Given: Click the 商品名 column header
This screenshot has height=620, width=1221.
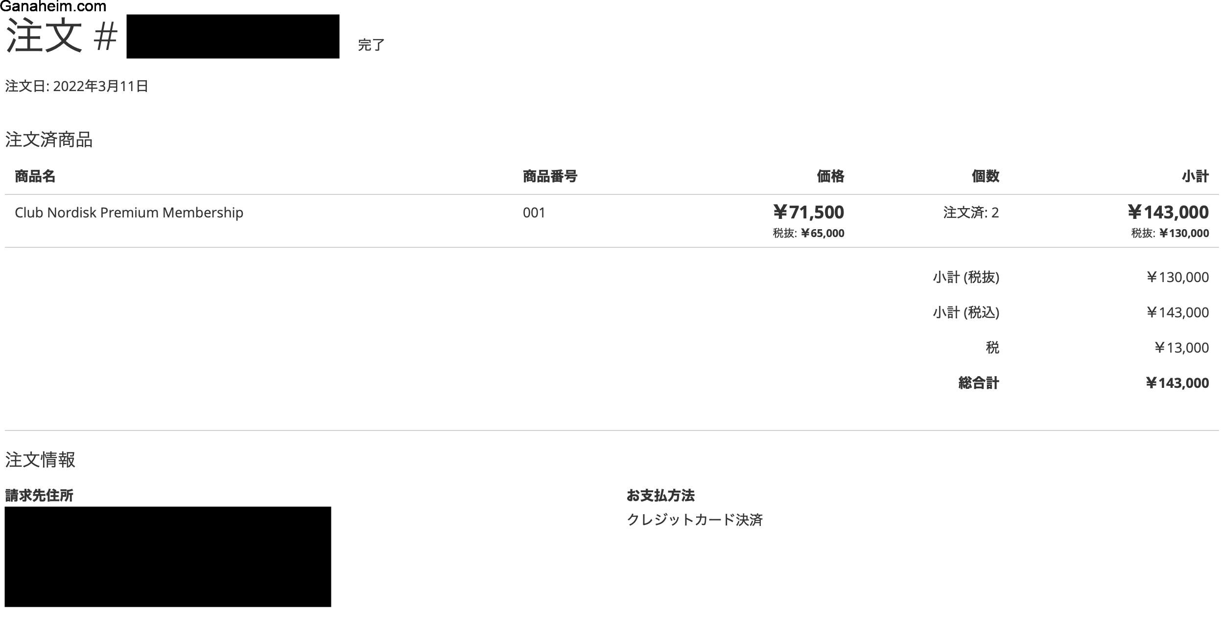Looking at the screenshot, I should click(35, 176).
